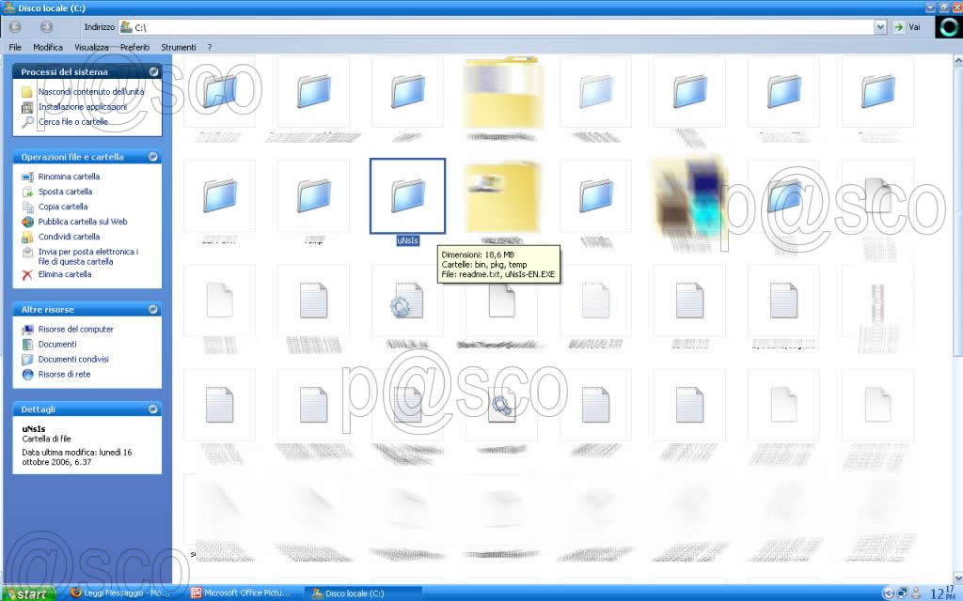The width and height of the screenshot is (963, 601).
Task: Collapse the Operazioni file e cartella panel
Action: tap(153, 157)
